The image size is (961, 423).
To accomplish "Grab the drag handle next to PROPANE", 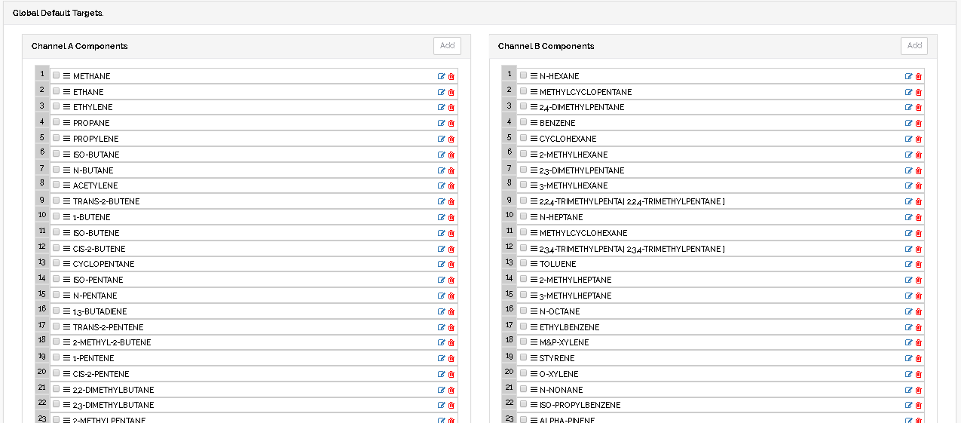I will coord(66,123).
